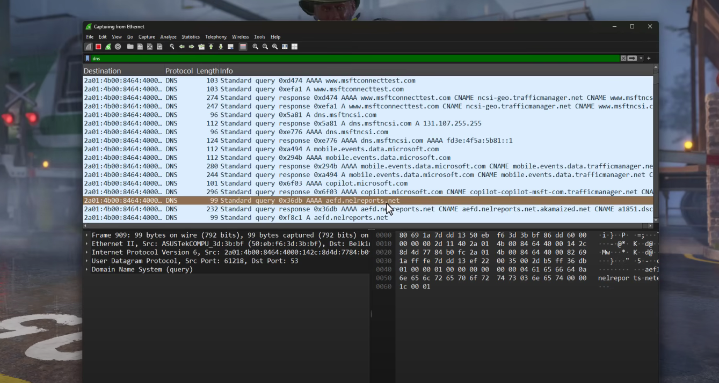
Task: Open the Analyze menu
Action: click(x=168, y=37)
